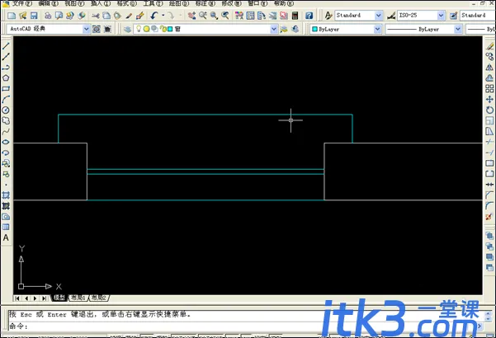Open the 修改 menu

pyautogui.click(x=231, y=3)
